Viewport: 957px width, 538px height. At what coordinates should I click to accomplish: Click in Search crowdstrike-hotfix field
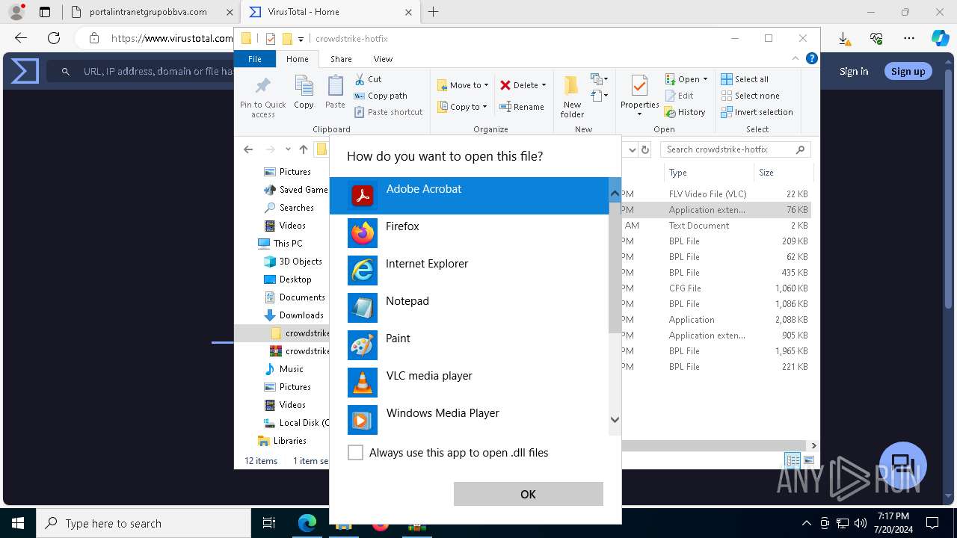click(736, 149)
